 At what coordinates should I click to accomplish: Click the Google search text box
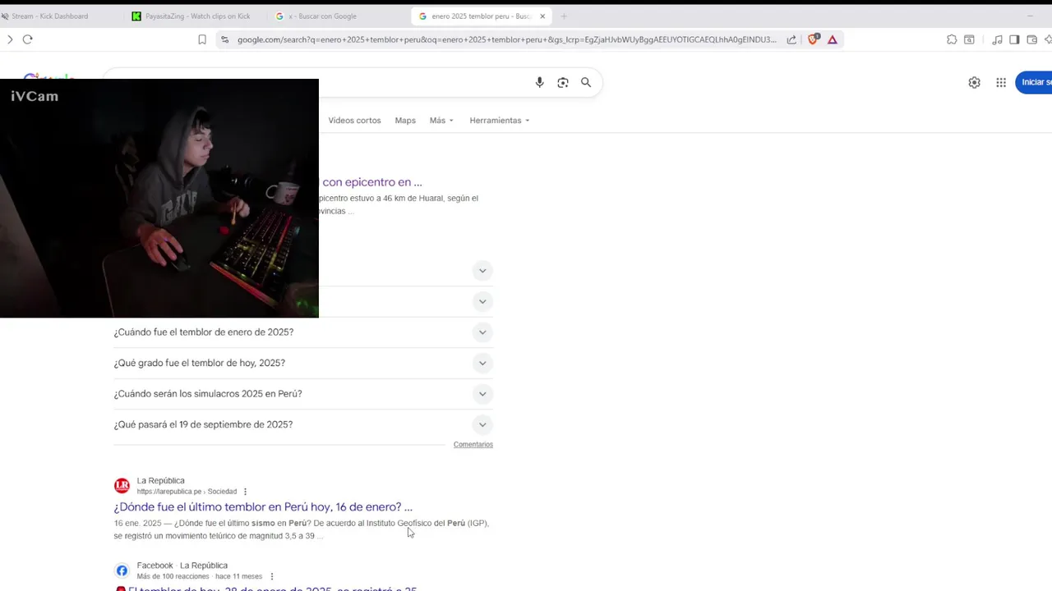pyautogui.click(x=419, y=82)
